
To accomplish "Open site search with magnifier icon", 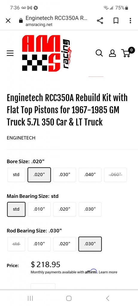I will [99, 53].
